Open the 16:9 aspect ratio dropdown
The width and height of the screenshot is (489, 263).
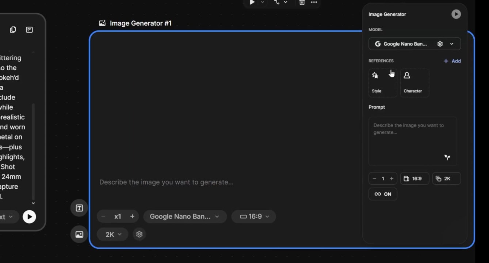pos(253,216)
